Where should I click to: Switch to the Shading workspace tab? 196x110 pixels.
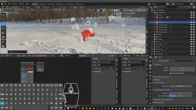point(51,4)
